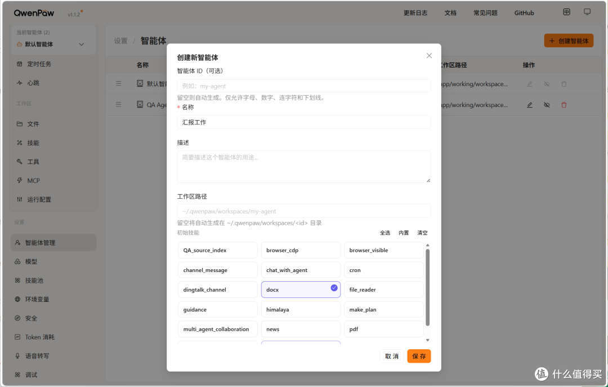Image resolution: width=608 pixels, height=387 pixels.
Task: Click 内置 to select built-in skills
Action: click(x=403, y=233)
